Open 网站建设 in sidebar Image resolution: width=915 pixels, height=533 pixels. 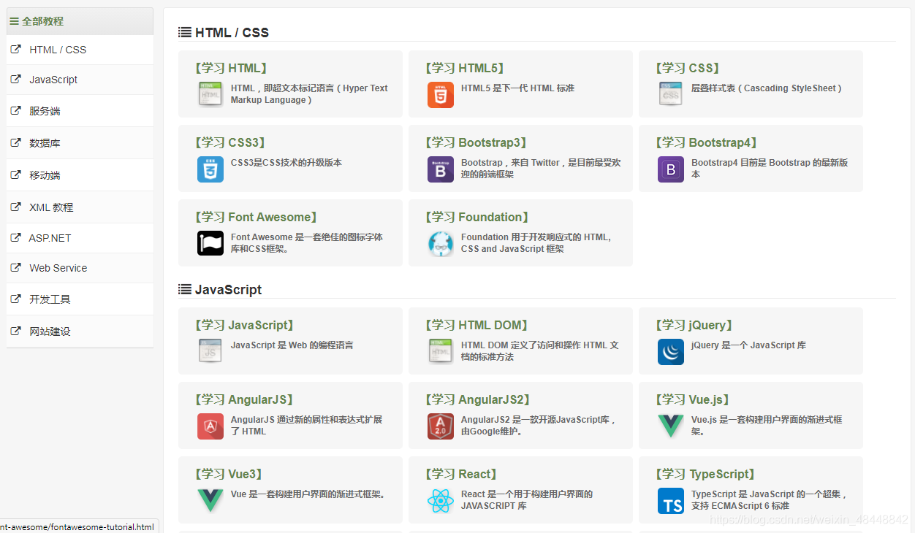click(80, 331)
